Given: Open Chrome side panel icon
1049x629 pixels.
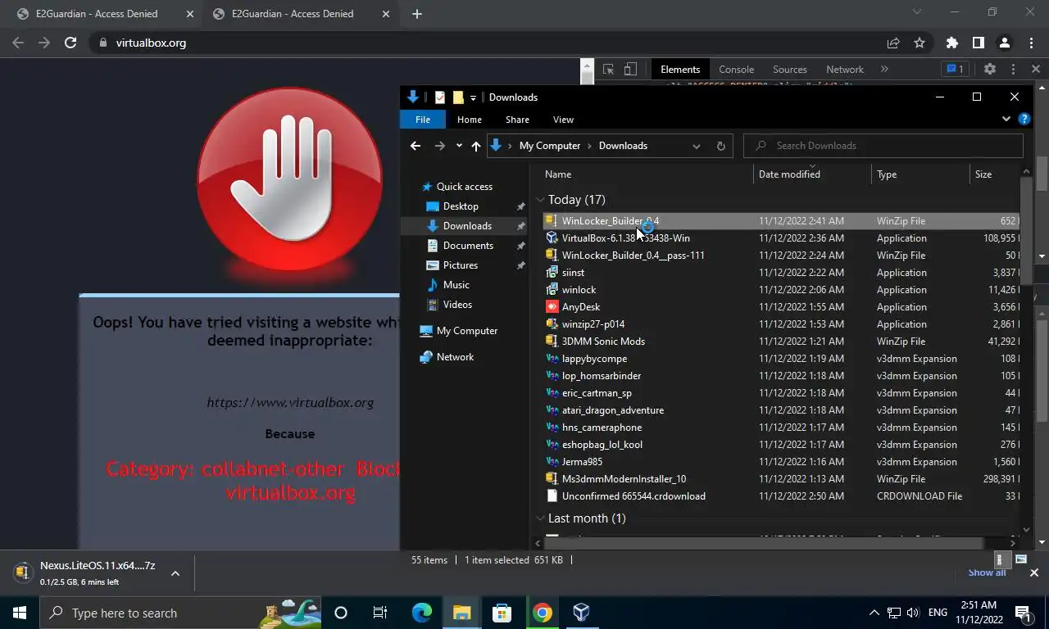Looking at the screenshot, I should [x=979, y=43].
